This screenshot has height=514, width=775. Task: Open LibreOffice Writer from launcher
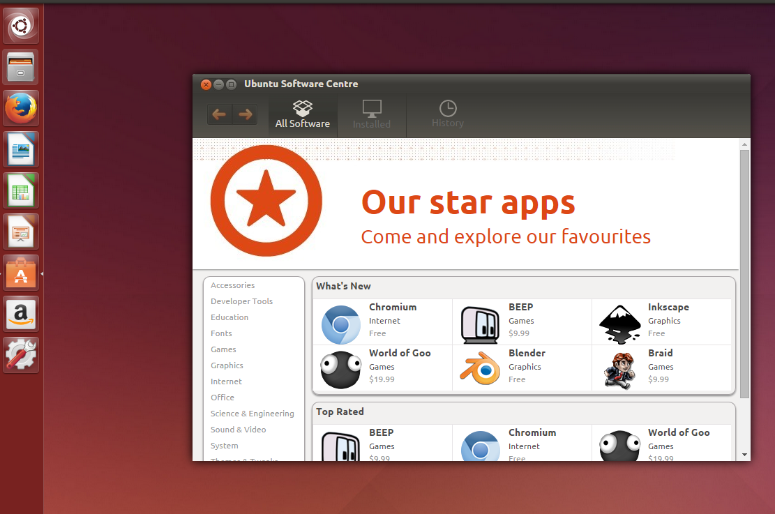point(21,149)
